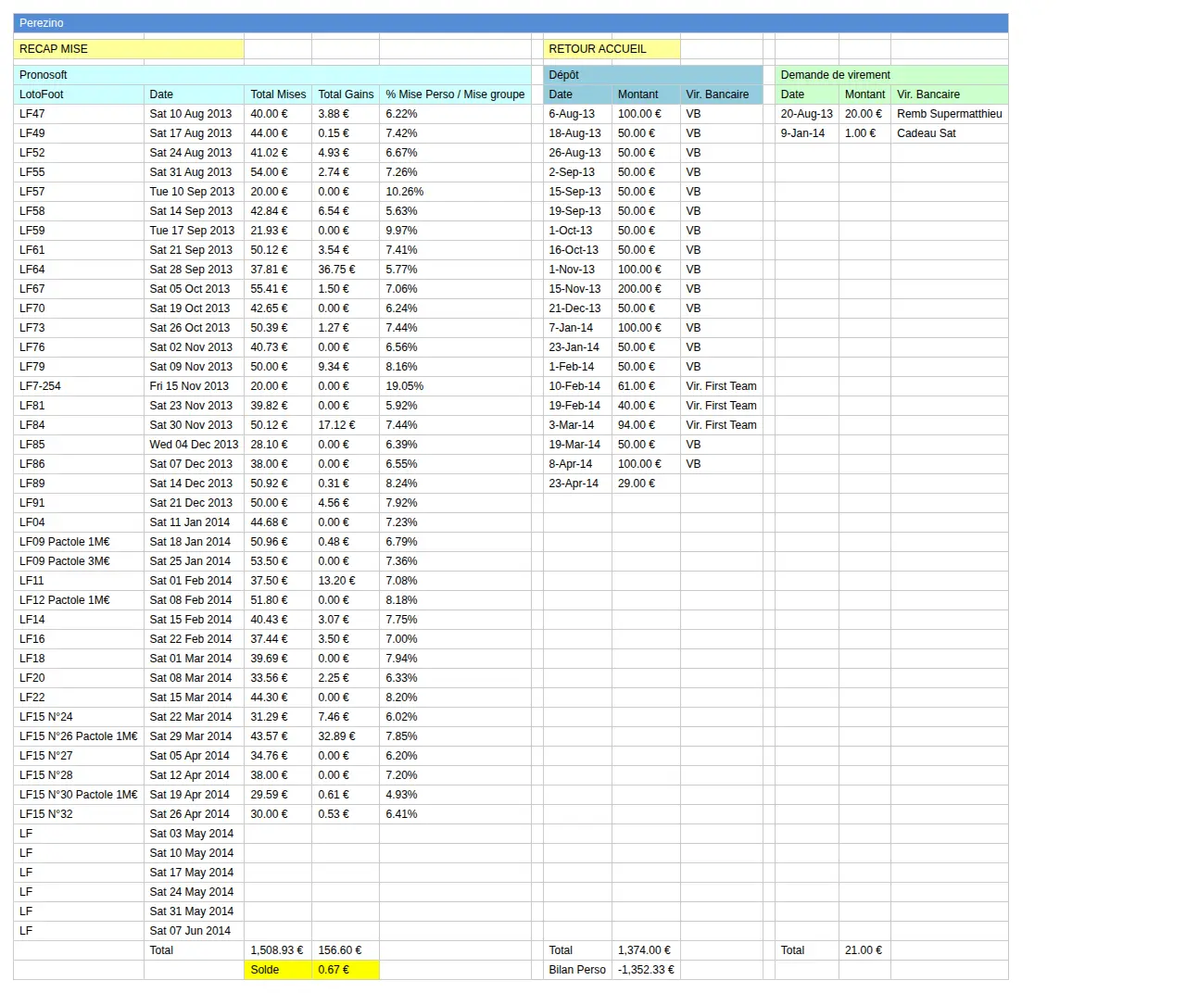Click the LF22 cell

pyautogui.click(x=79, y=698)
